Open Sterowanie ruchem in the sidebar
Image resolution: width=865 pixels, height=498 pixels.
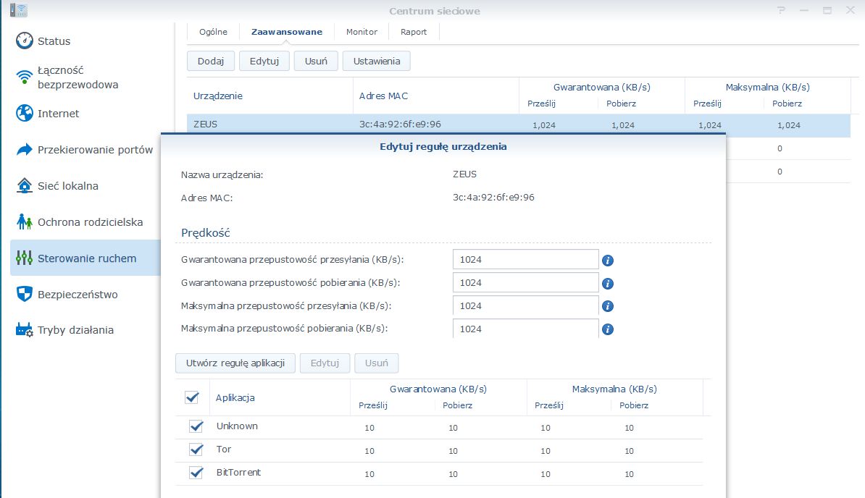click(x=85, y=258)
